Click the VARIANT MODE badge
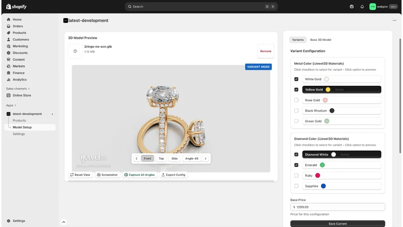This screenshot has height=227, width=403. 258,67
